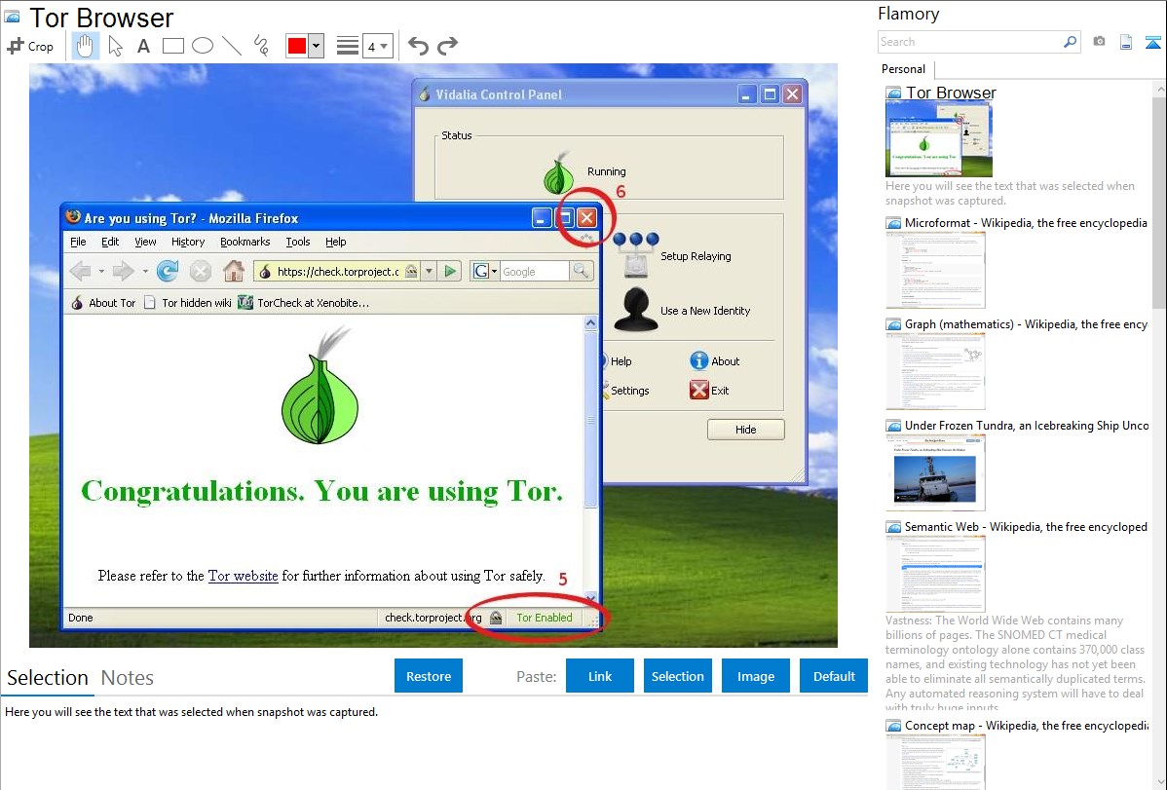Screen dimensions: 1167x790
Task: Switch to the Notes tab
Action: tap(128, 678)
